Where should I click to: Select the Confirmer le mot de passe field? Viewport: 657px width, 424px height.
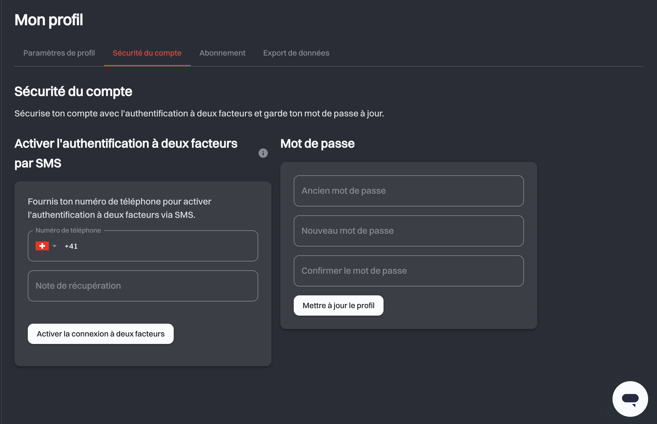click(x=409, y=271)
